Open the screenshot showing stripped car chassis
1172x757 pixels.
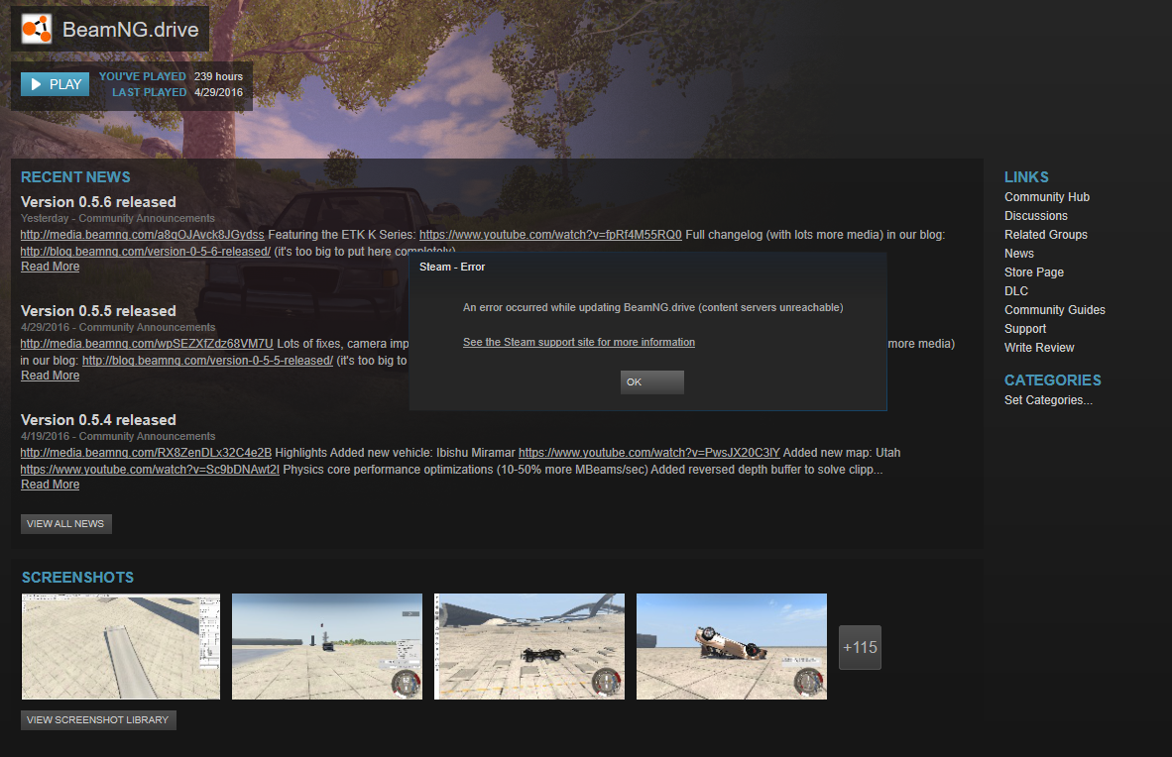click(529, 646)
